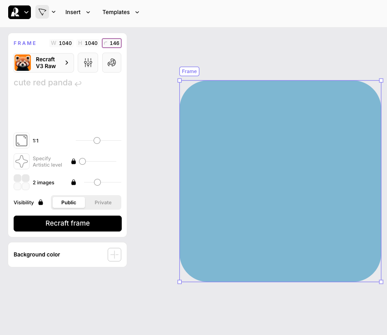Edit the corner radius field 146
Image resolution: width=387 pixels, height=335 pixels.
112,43
